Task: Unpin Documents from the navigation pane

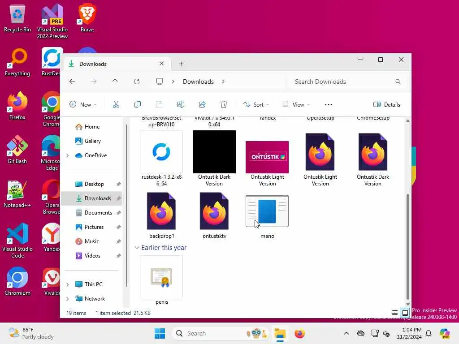Action: pos(118,213)
